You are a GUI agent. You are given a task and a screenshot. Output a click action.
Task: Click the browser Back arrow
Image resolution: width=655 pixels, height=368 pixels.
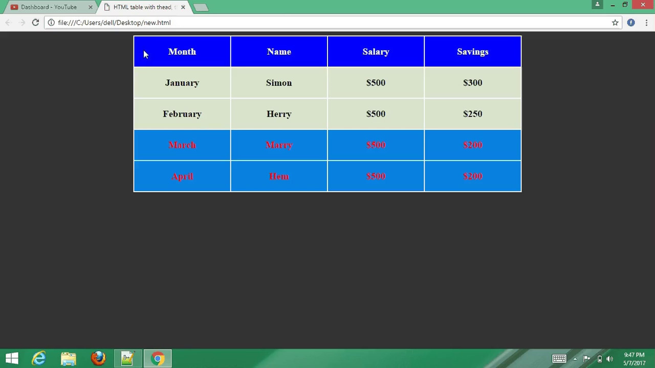[x=8, y=22]
